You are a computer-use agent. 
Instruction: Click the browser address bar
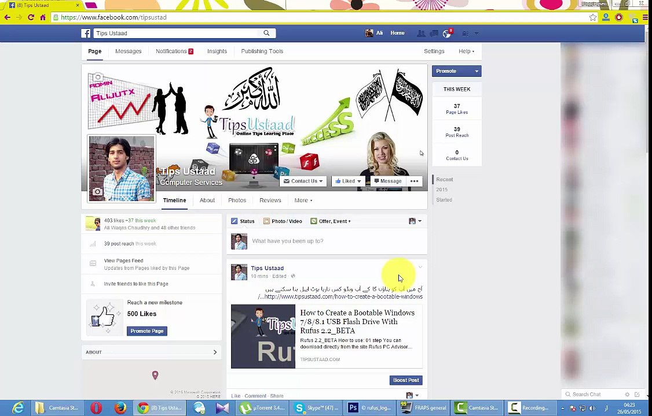pos(319,17)
